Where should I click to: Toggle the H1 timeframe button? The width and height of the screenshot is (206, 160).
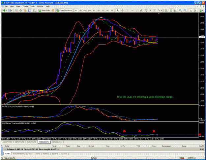(94, 10)
